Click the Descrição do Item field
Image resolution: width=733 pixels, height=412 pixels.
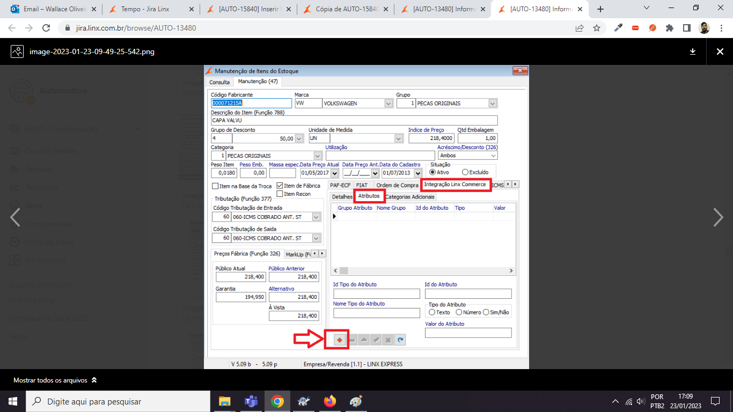pyautogui.click(x=354, y=121)
